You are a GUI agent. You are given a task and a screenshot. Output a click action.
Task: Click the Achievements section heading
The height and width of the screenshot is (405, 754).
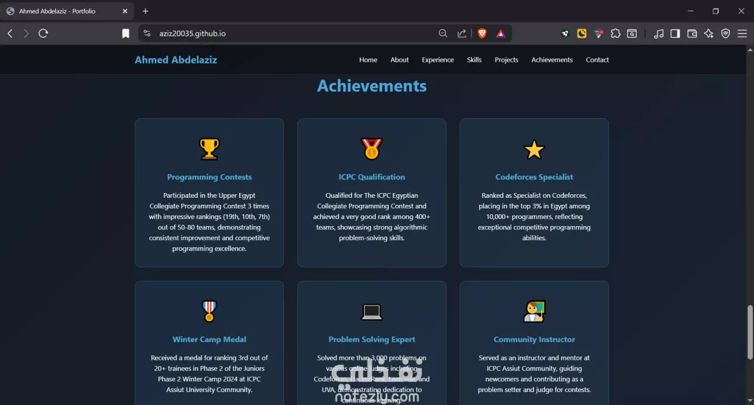(x=372, y=86)
